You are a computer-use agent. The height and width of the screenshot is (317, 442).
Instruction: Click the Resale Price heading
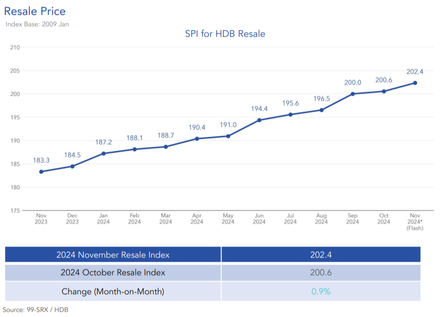pyautogui.click(x=35, y=11)
